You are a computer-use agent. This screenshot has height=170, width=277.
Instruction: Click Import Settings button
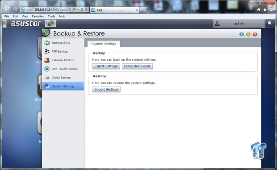click(x=106, y=89)
